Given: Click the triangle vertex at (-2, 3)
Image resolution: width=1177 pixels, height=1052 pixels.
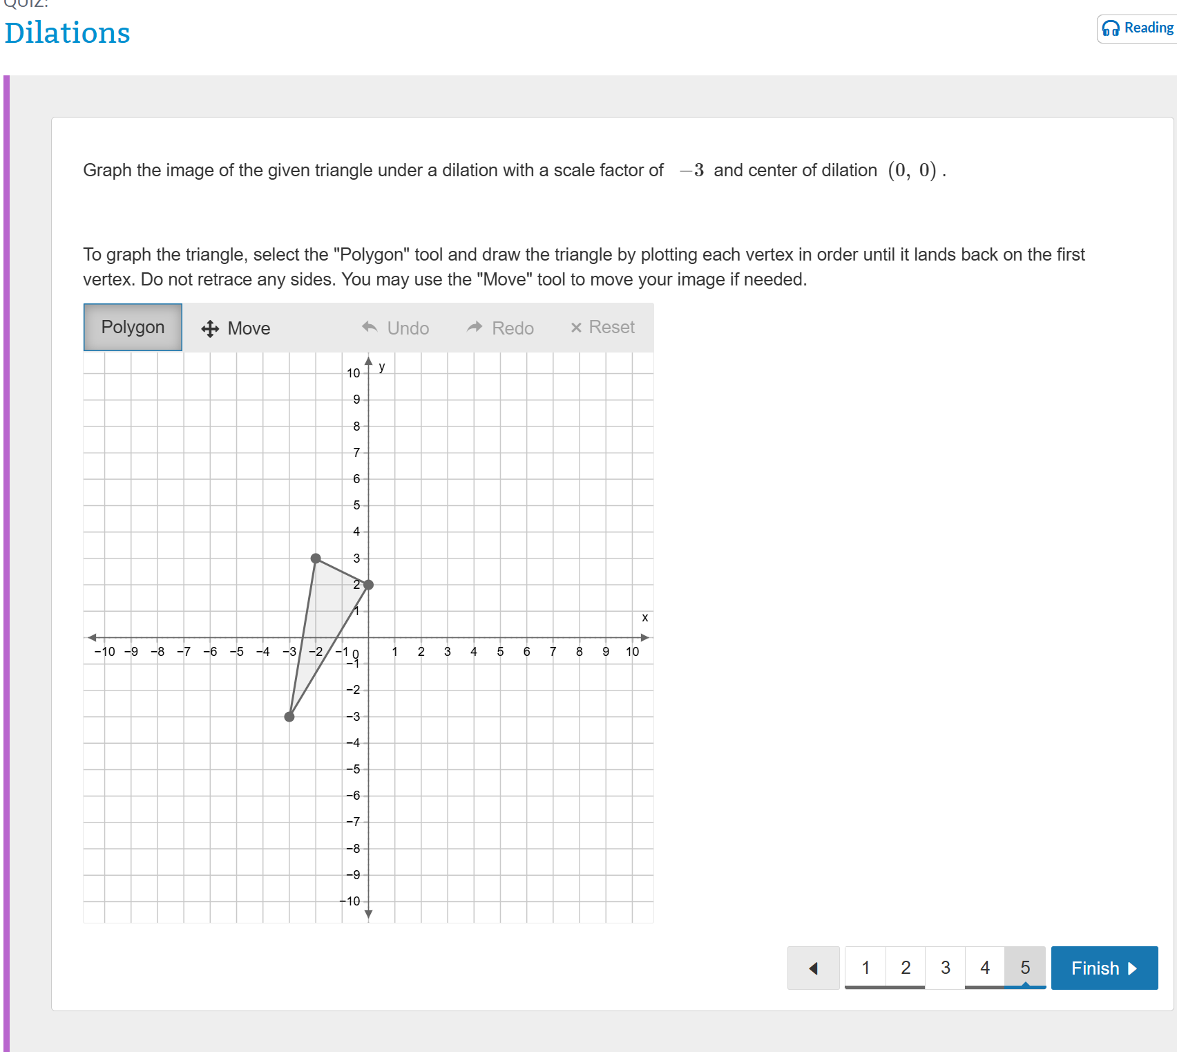Looking at the screenshot, I should point(316,558).
